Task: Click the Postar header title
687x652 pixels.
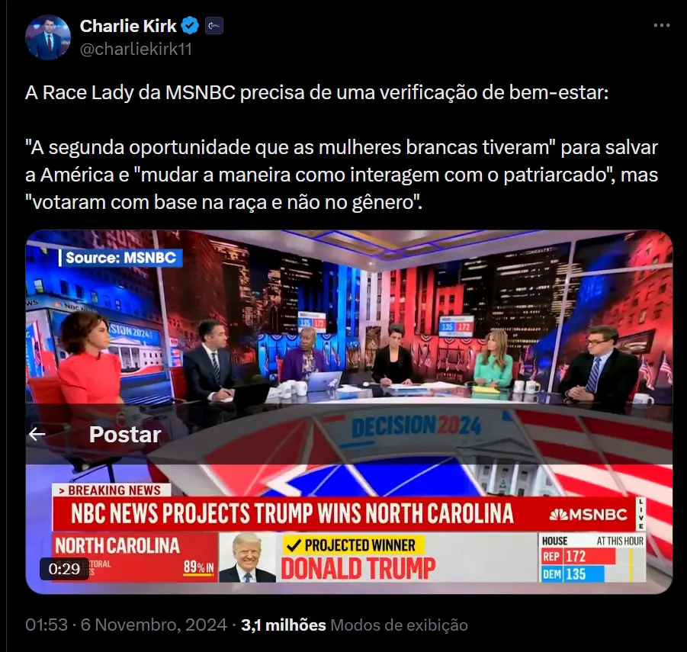Action: [x=125, y=434]
